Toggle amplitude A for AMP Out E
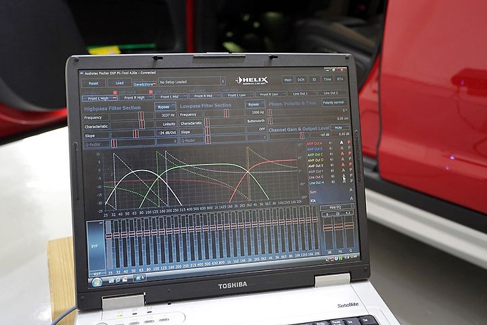 pyautogui.click(x=343, y=165)
